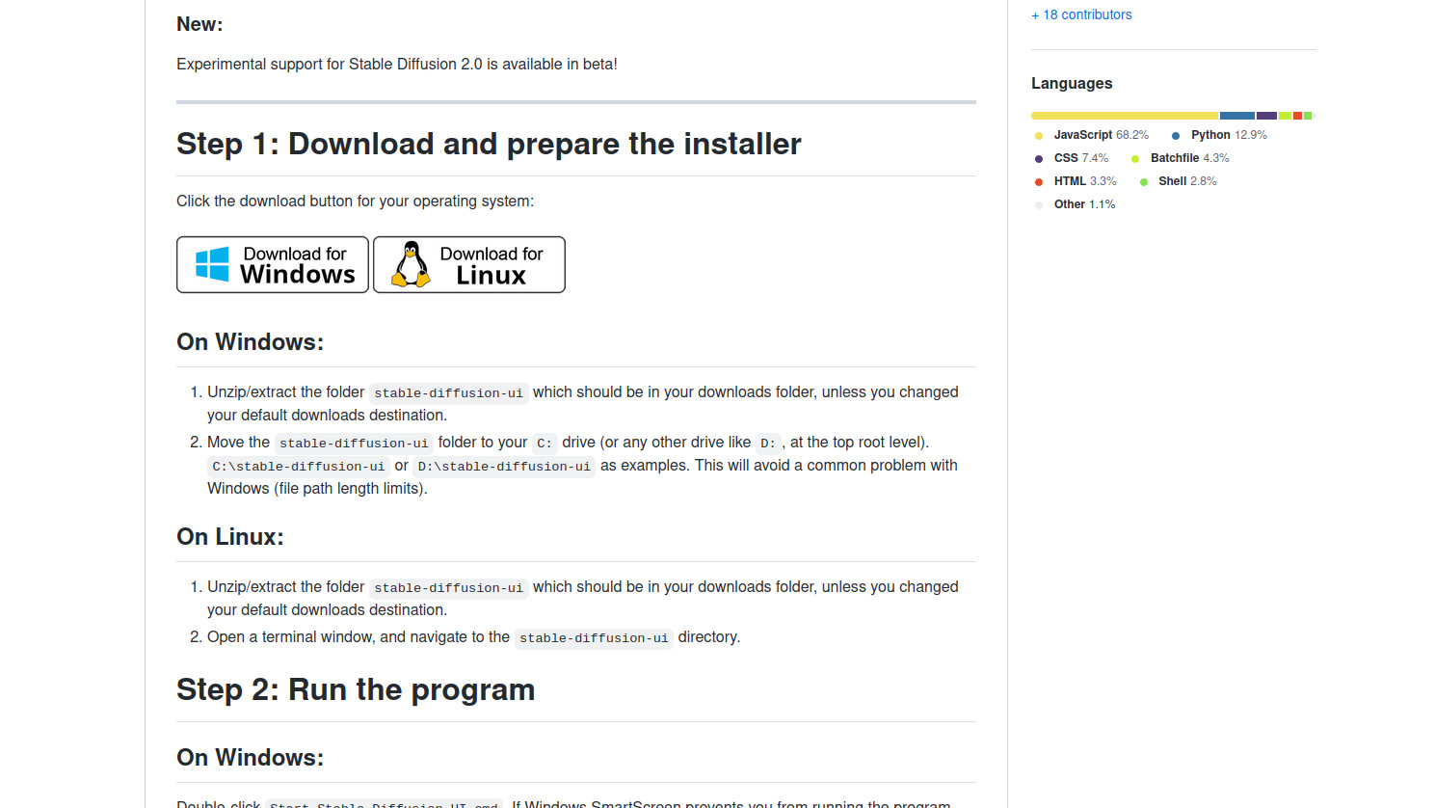Click the C:\stable-diffusion-ui code snippet
The height and width of the screenshot is (808, 1435).
click(x=299, y=467)
